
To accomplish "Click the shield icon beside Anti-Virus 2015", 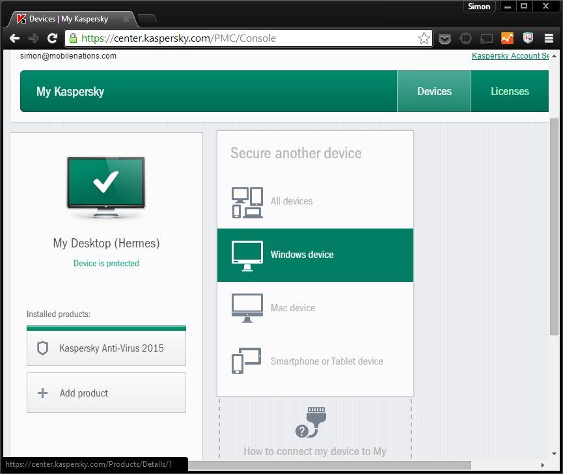I will click(x=43, y=348).
